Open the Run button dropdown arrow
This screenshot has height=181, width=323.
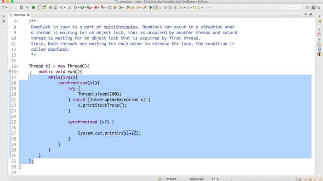pyautogui.click(x=85, y=8)
